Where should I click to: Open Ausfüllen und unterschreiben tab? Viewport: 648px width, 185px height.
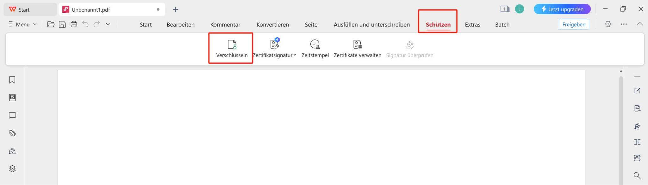pyautogui.click(x=371, y=25)
